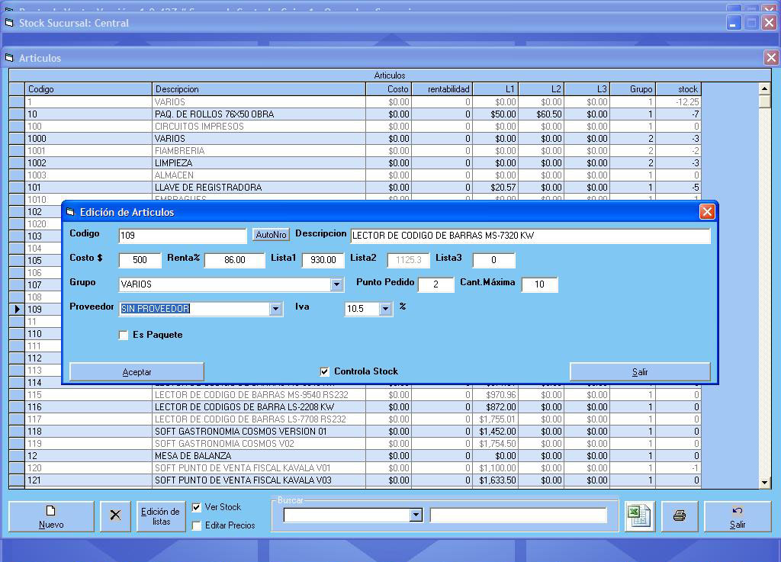Open the Iva percentage dropdown

pos(385,309)
